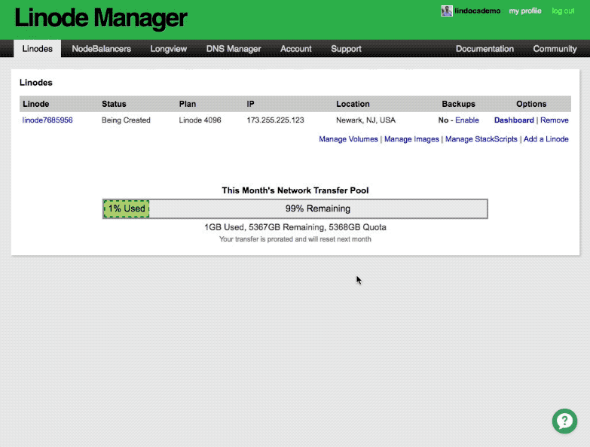Screen dimensions: 590x447
Task: Click the 1% Used transfer bar
Action: (x=127, y=208)
